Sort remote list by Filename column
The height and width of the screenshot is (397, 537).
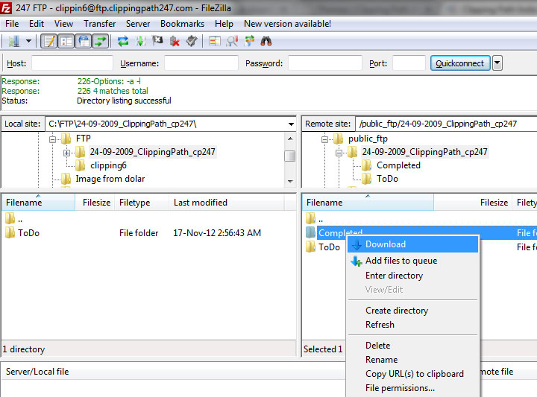368,203
